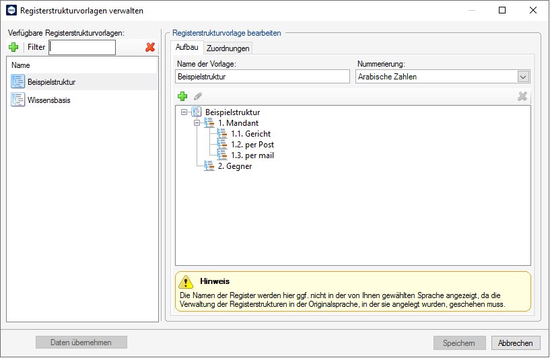Select the 1.2. per Post tree label

pyautogui.click(x=252, y=145)
